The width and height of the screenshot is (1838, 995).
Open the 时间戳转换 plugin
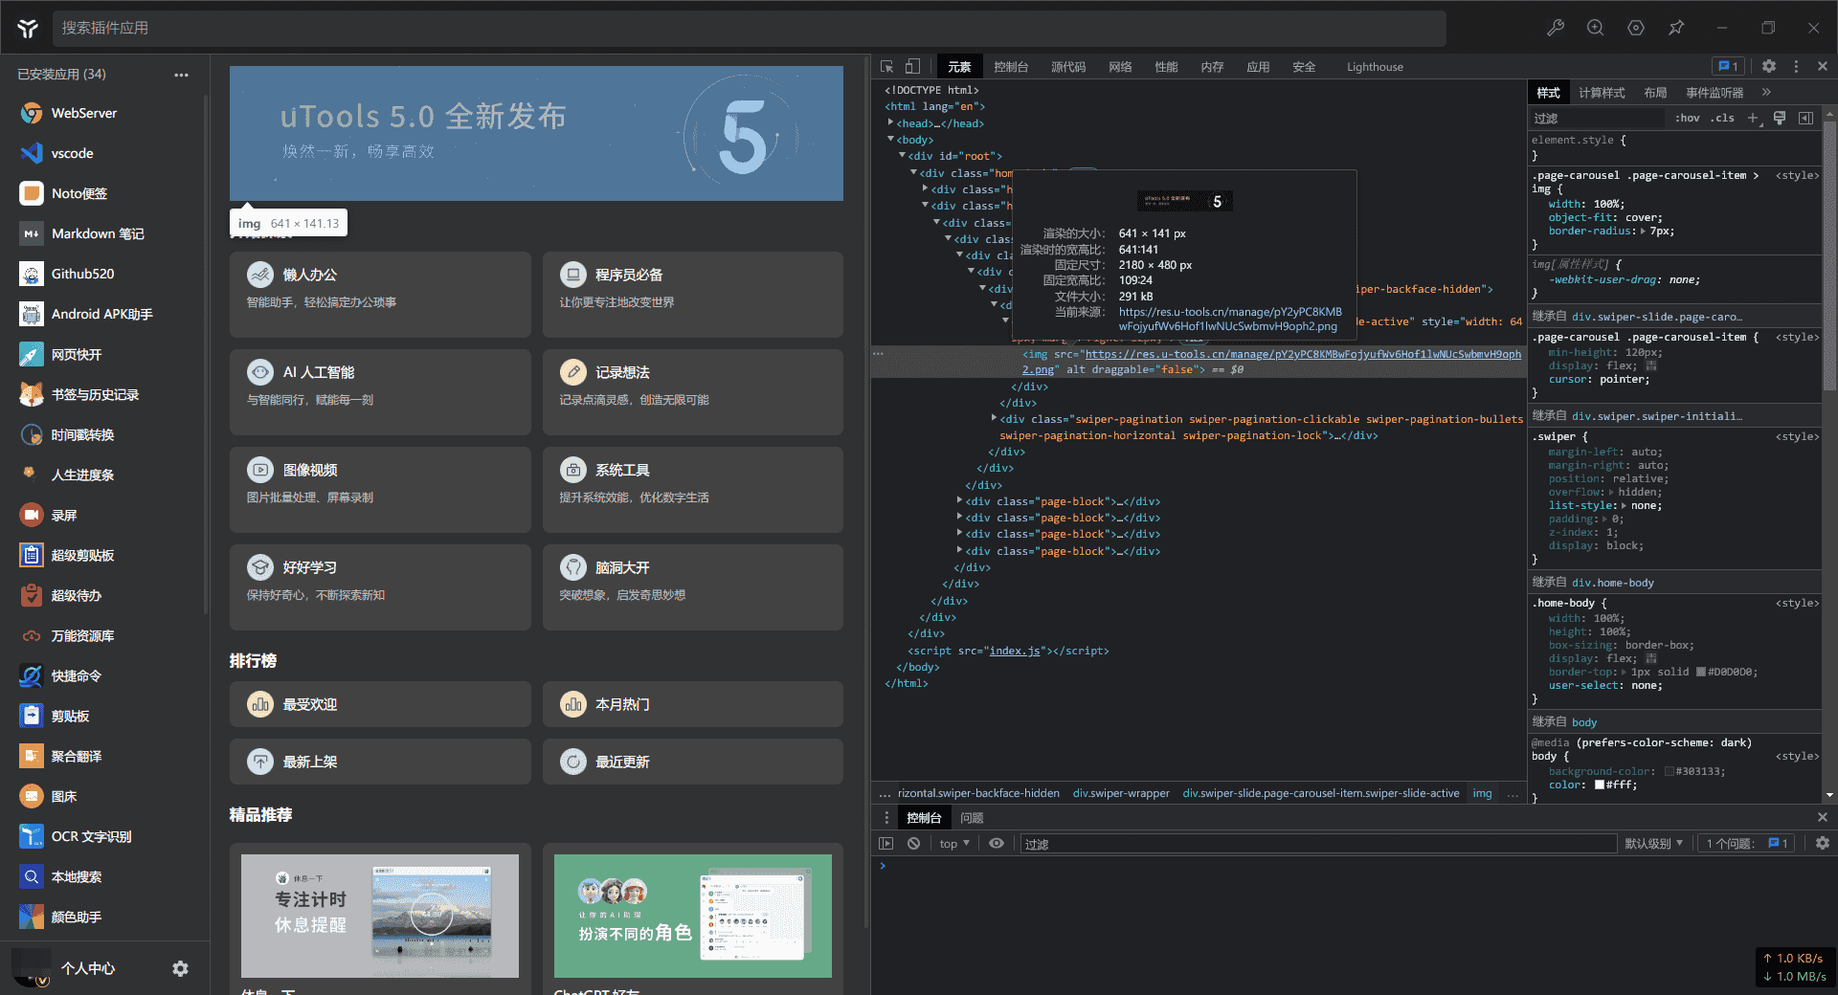(104, 434)
